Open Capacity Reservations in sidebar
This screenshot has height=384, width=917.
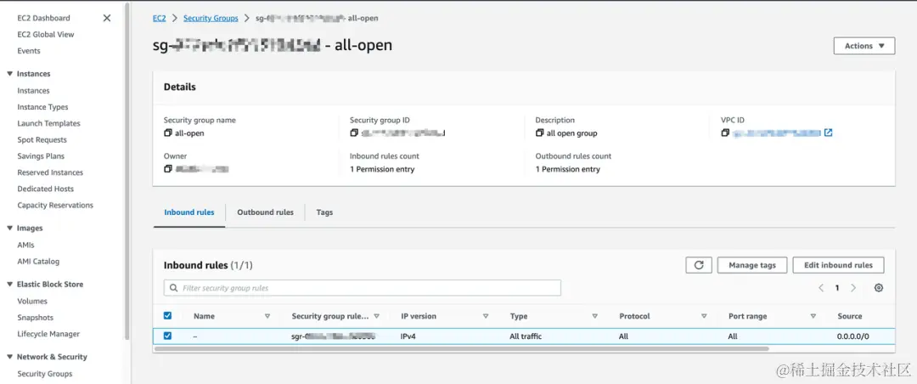pyautogui.click(x=55, y=206)
